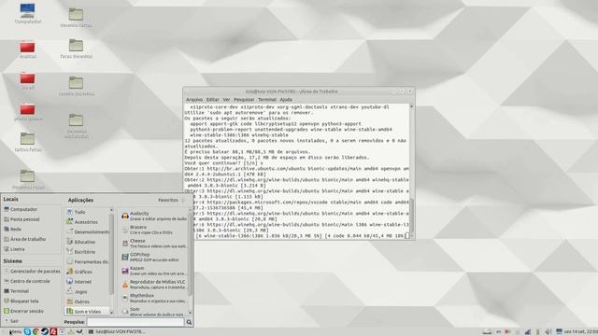The height and width of the screenshot is (336, 598).
Task: Click the green battery tray indicator
Action: [x=538, y=332]
